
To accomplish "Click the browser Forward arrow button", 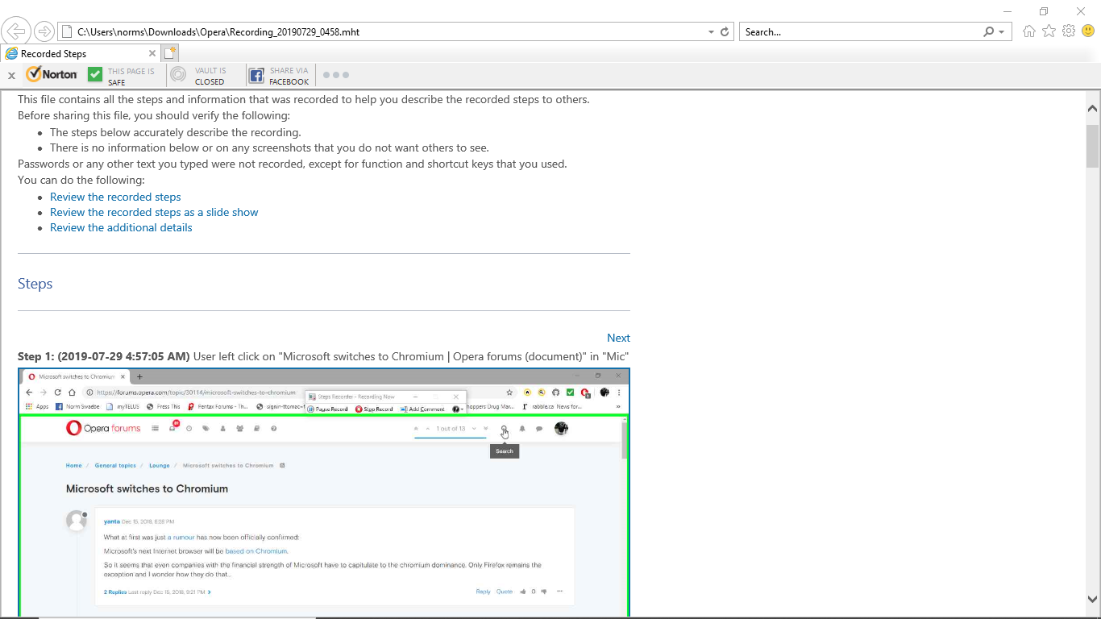I will pos(44,31).
